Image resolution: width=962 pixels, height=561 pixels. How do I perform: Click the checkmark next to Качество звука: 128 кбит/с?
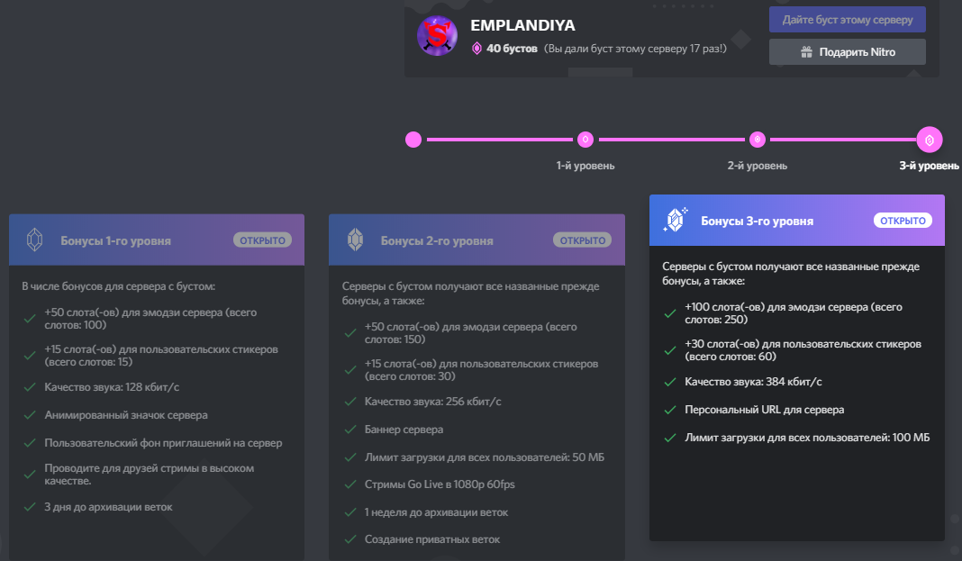[x=30, y=387]
